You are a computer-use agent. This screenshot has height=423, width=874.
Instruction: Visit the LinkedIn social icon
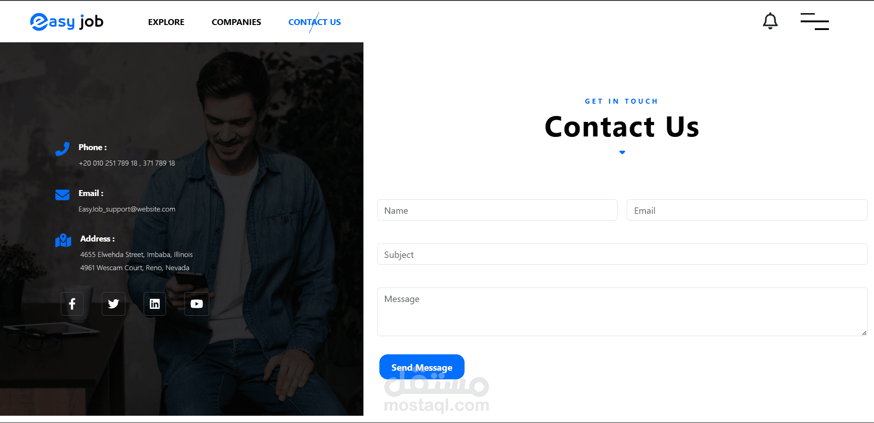click(155, 304)
